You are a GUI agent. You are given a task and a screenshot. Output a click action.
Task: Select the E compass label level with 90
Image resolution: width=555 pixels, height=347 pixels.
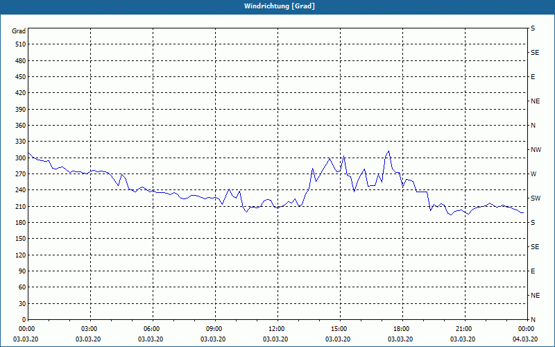pyautogui.click(x=533, y=271)
